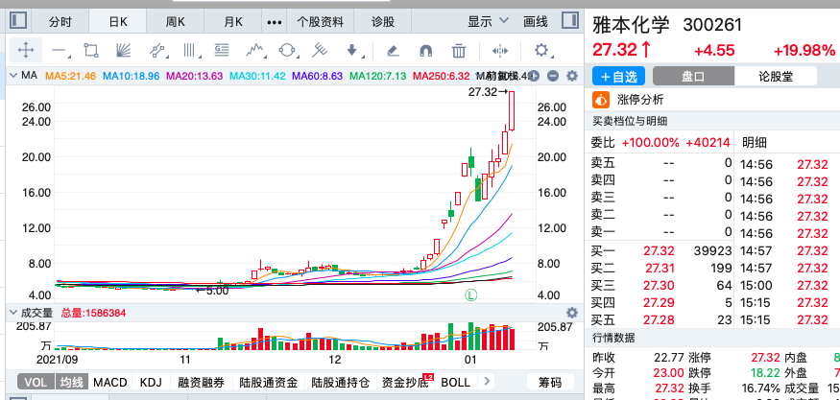Select the Gann fan lines tool

(x=123, y=51)
